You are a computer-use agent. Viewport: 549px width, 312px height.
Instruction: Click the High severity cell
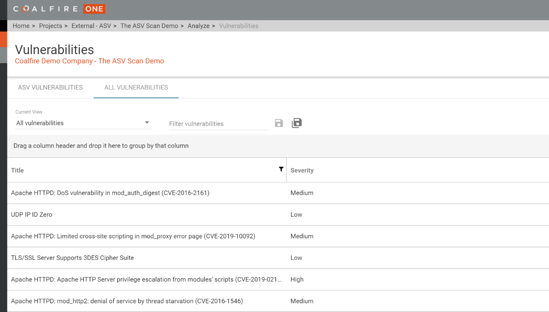tap(297, 279)
